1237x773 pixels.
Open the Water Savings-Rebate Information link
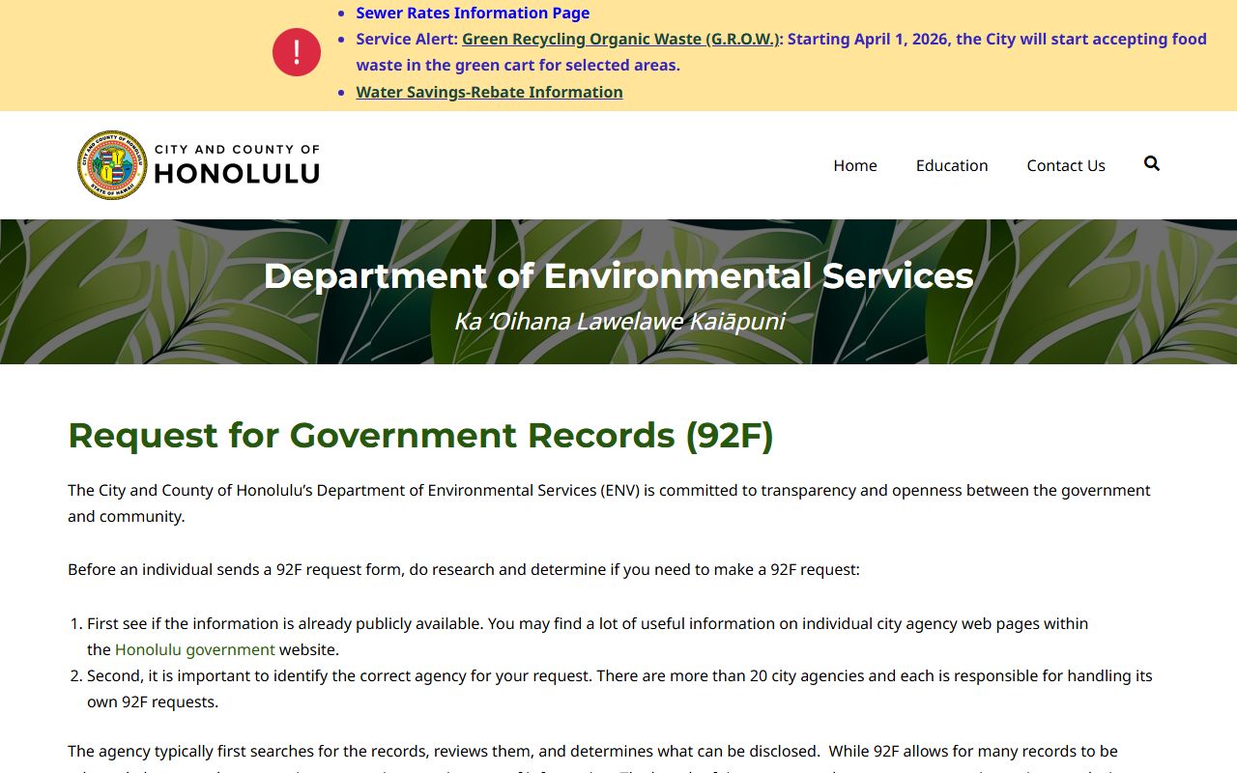point(489,92)
